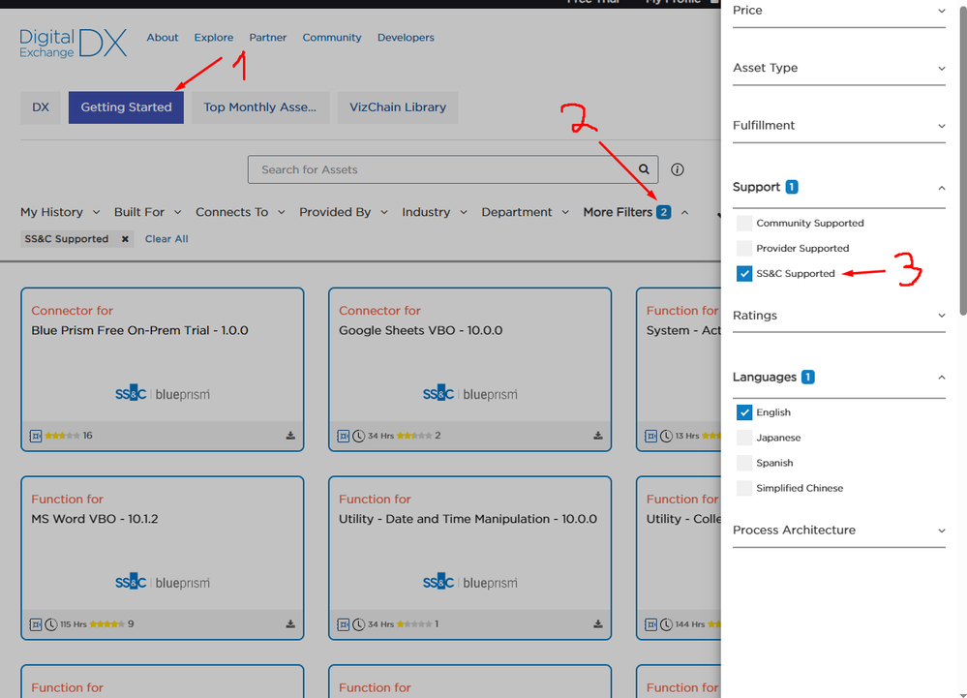Open the Department dropdown
This screenshot has width=967, height=698.
pyautogui.click(x=525, y=212)
